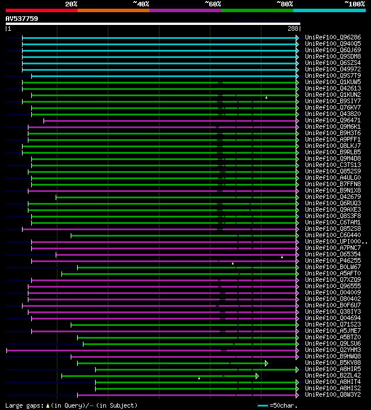This screenshot has height=410, width=371.
Task: Open hit UniRef100_Q42613
Action: pyautogui.click(x=333, y=88)
